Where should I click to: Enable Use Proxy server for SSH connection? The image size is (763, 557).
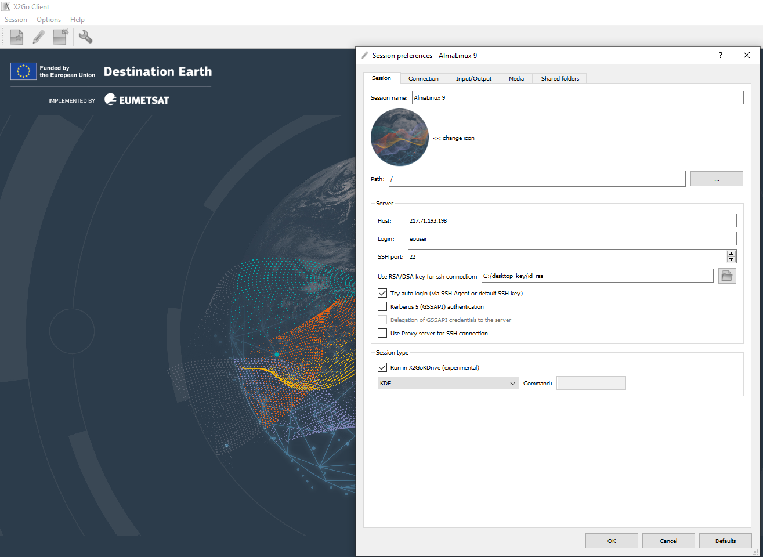coord(382,333)
